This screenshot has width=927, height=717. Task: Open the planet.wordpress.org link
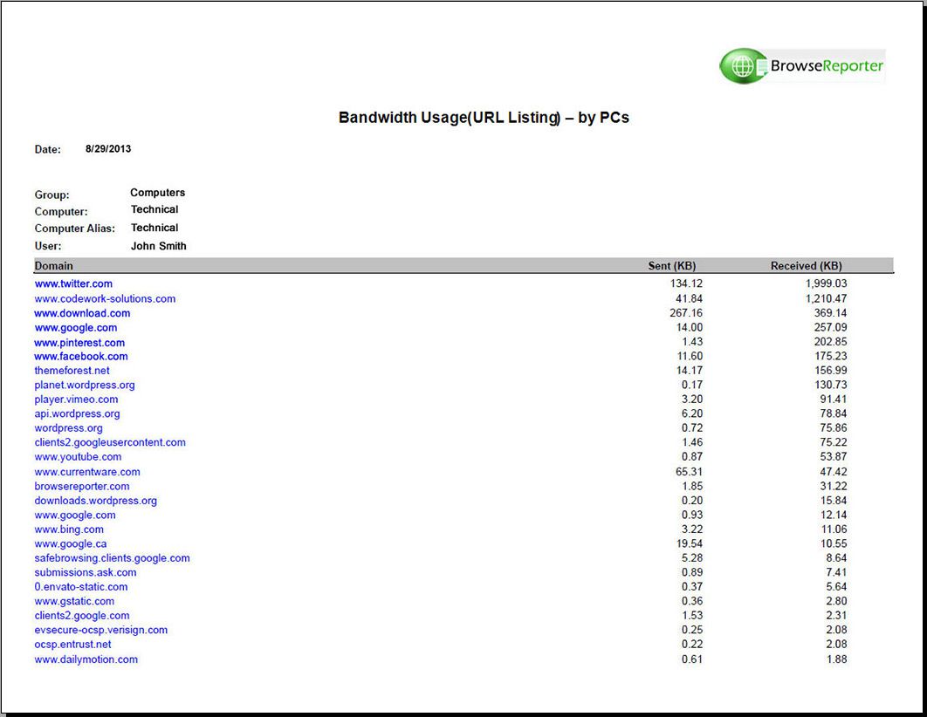tap(85, 385)
